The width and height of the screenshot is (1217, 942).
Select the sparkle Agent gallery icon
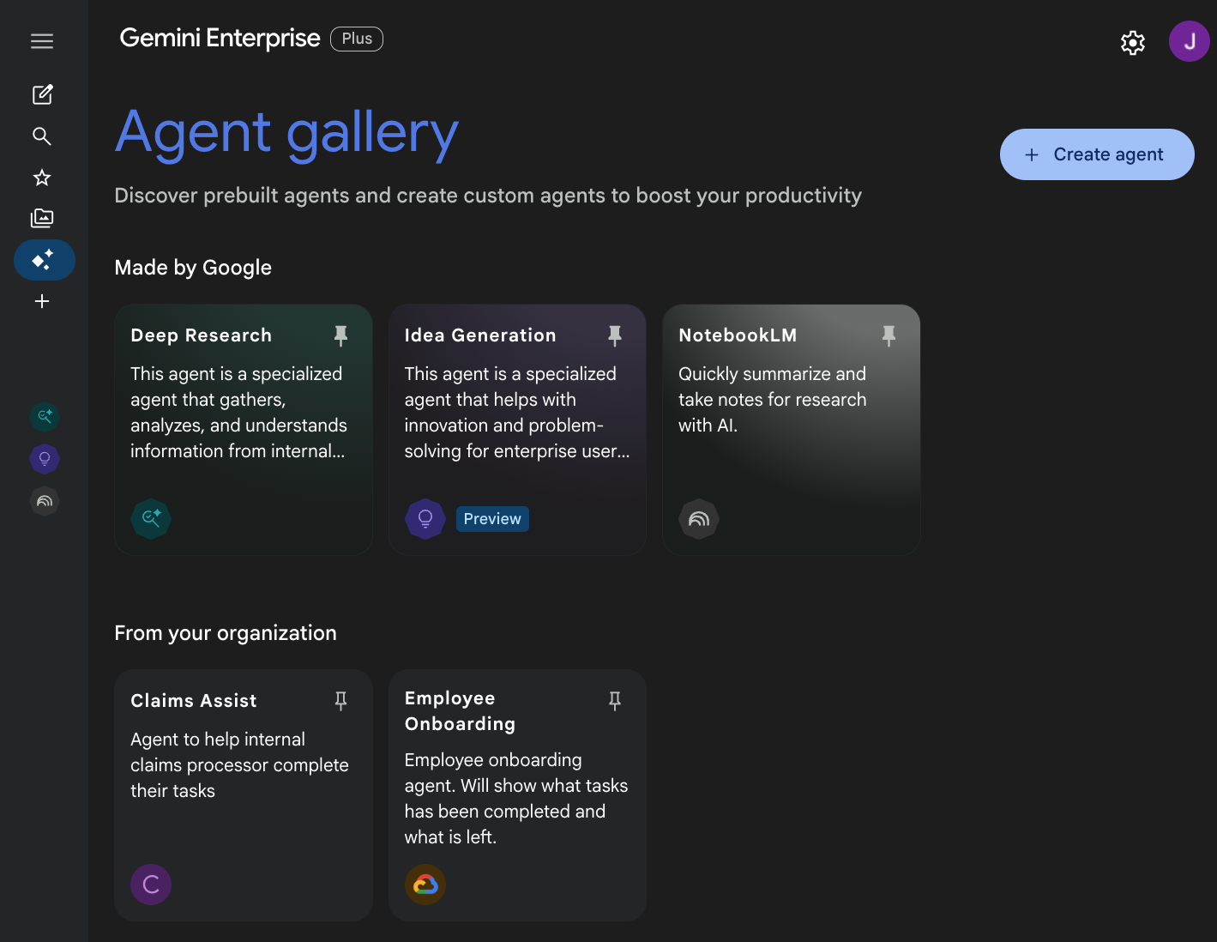(44, 259)
